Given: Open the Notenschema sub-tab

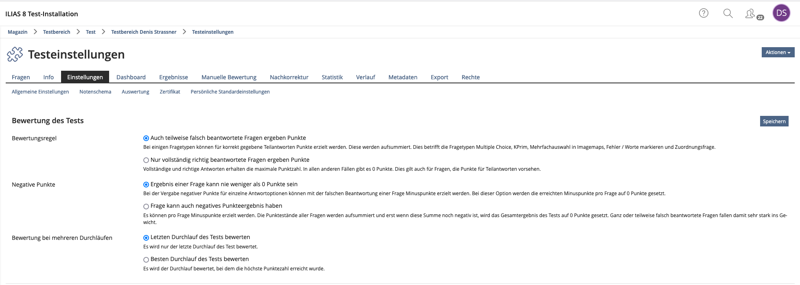Looking at the screenshot, I should tap(95, 92).
